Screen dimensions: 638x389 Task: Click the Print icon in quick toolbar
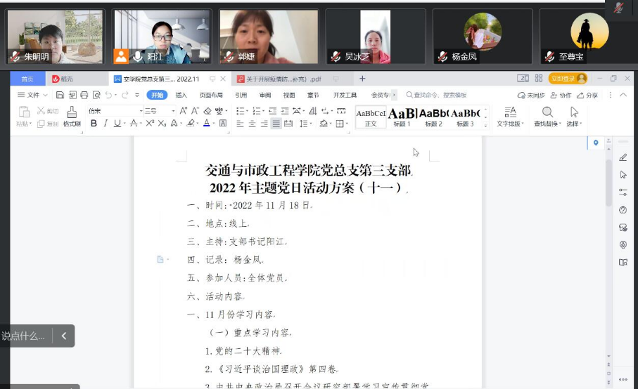(x=84, y=95)
